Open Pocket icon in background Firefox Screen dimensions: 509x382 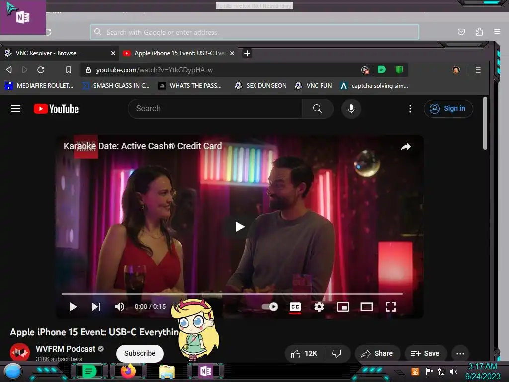tap(461, 32)
